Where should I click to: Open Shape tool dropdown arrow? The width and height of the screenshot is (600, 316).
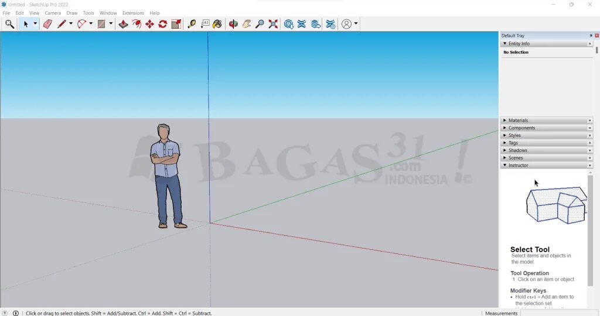click(111, 23)
